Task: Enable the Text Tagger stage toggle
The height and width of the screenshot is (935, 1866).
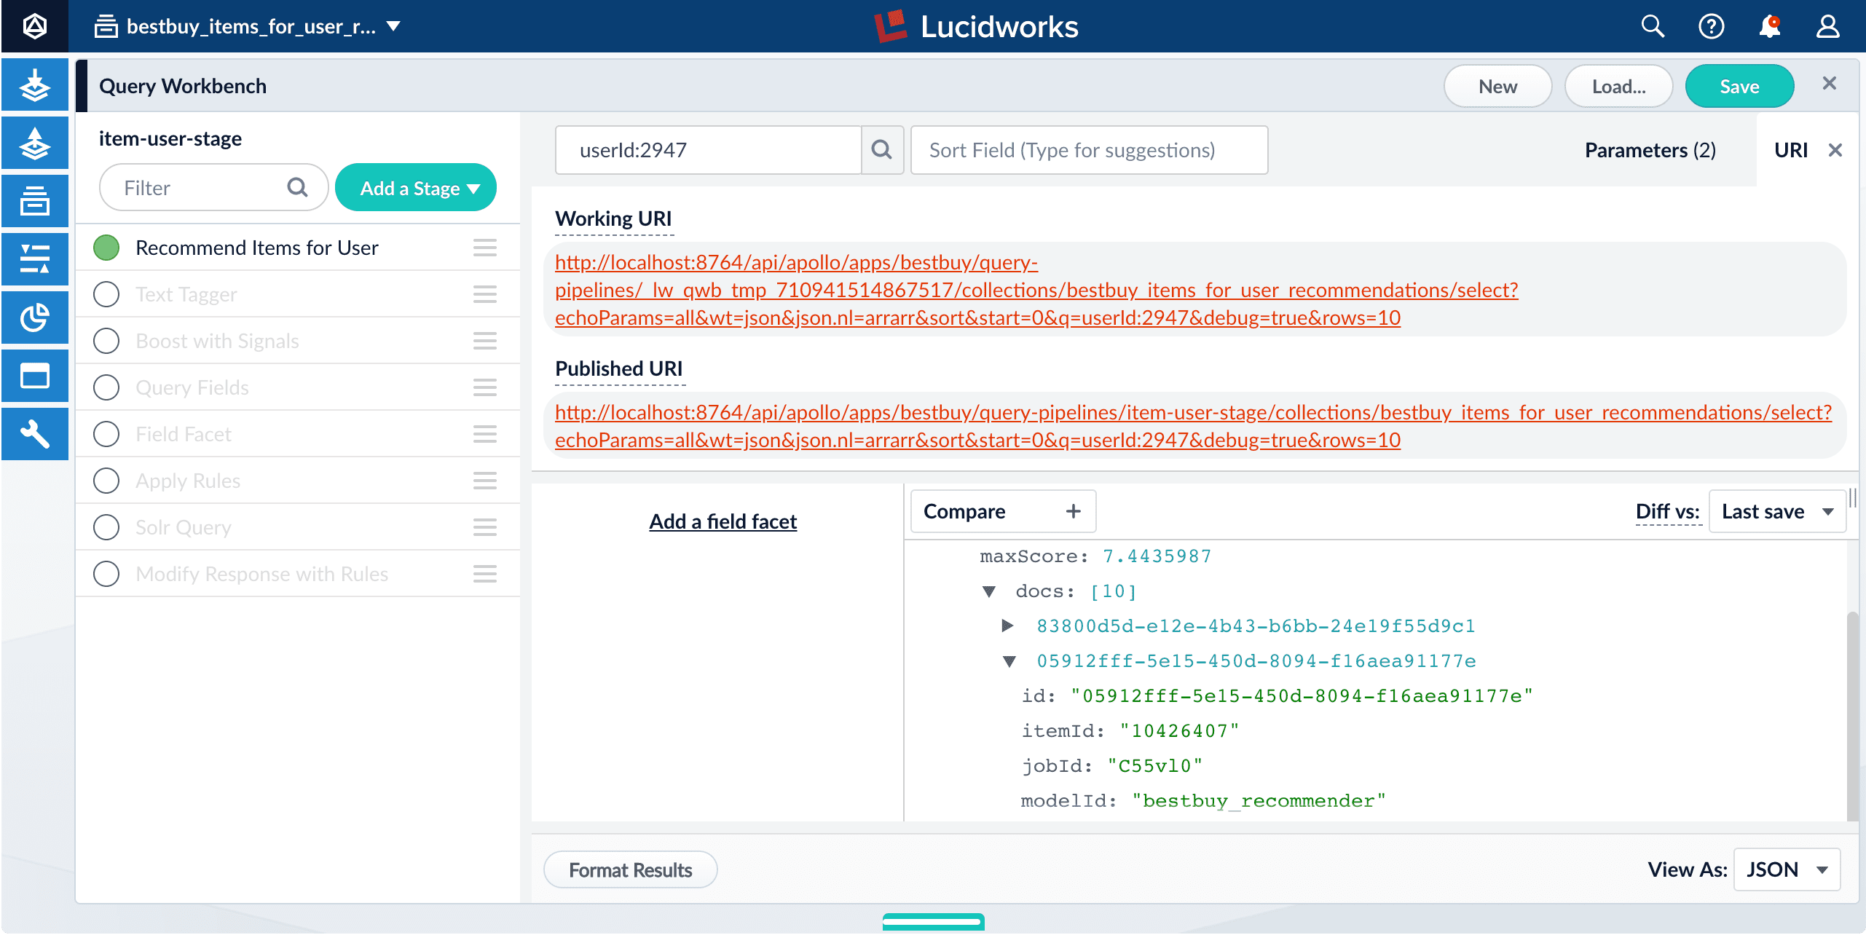Action: click(106, 294)
